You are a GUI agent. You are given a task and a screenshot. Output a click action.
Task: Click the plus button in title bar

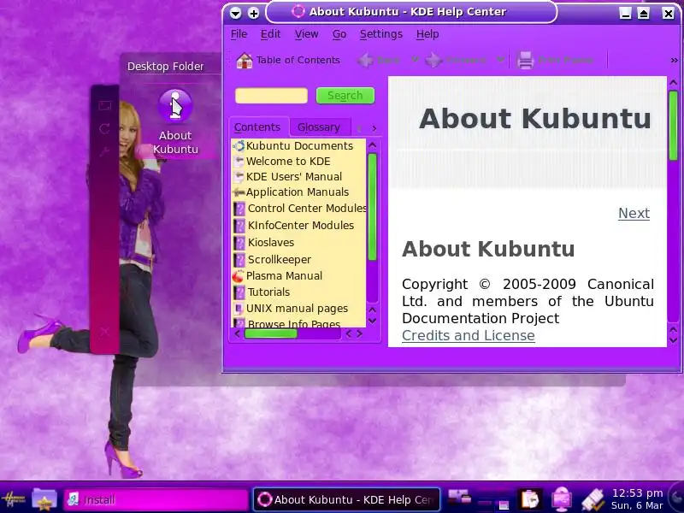click(253, 13)
